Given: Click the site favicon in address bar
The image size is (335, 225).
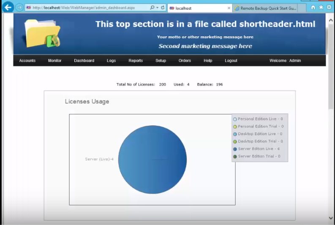Looking at the screenshot, I should pyautogui.click(x=28, y=8).
